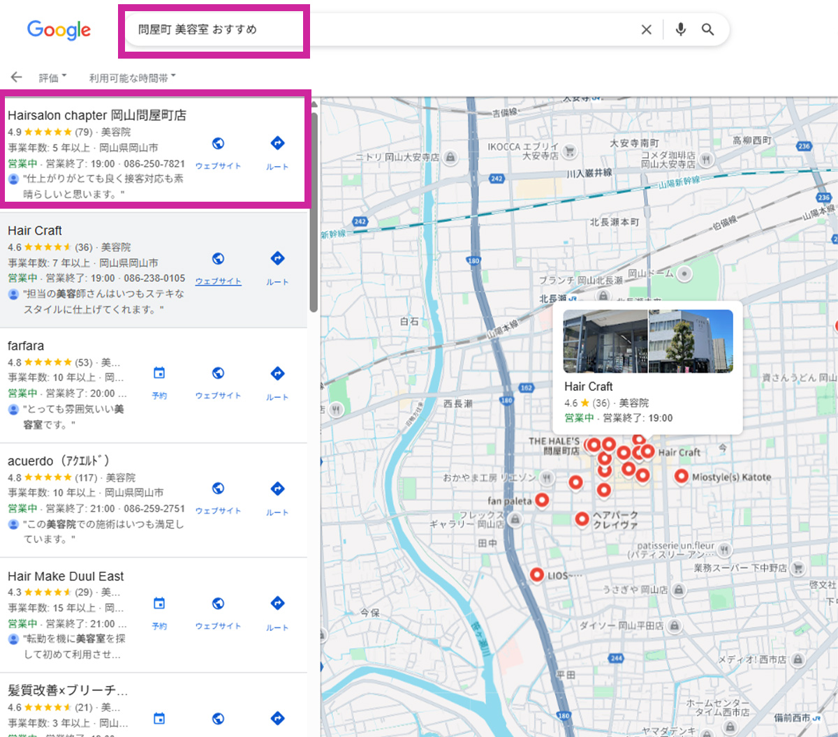Open Hair Craft popup building photo
This screenshot has width=838, height=737.
pos(691,341)
